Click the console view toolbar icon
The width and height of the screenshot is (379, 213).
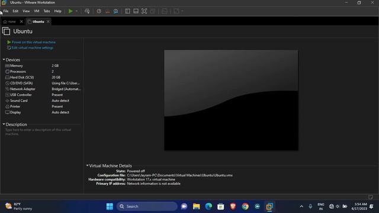coord(165,11)
